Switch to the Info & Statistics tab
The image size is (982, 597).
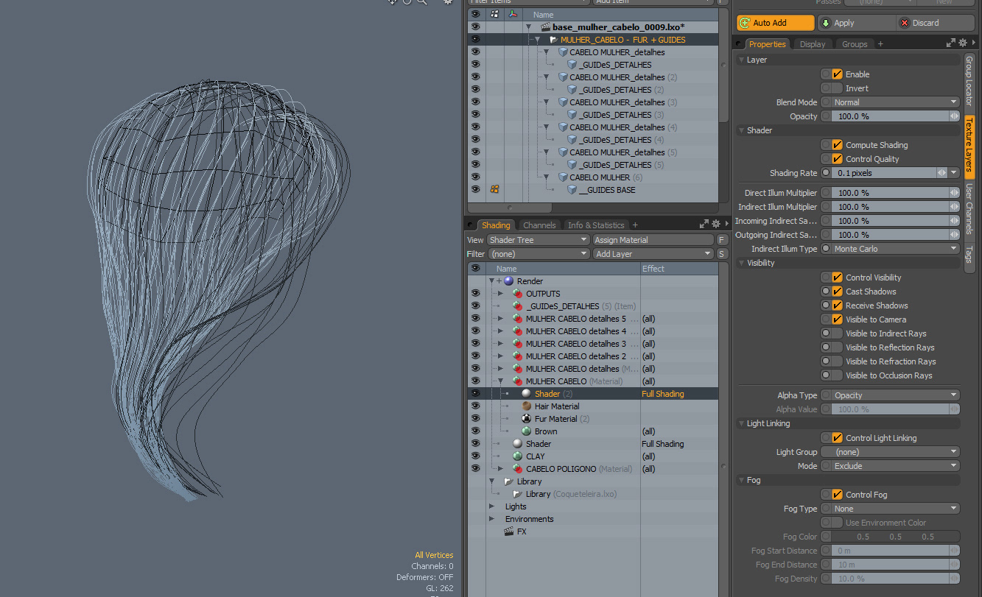click(596, 225)
